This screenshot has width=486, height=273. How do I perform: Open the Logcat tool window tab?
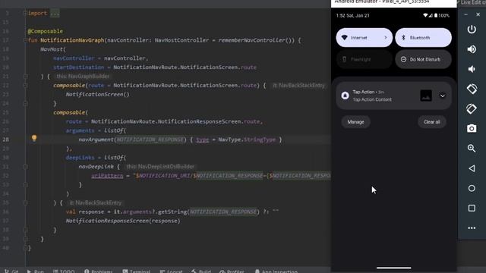click(x=171, y=271)
